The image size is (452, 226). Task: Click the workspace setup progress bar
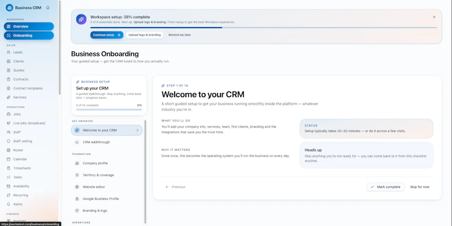[263, 28]
